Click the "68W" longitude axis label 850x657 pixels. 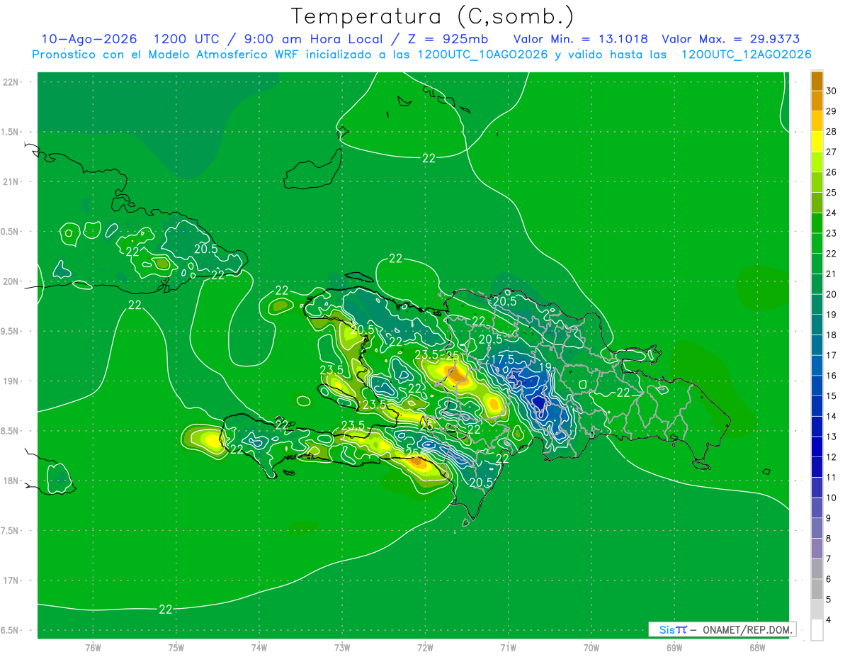pyautogui.click(x=756, y=648)
